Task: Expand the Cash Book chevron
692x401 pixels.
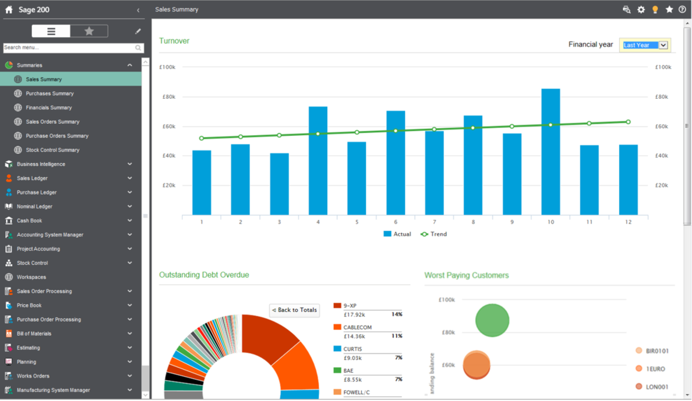Action: point(130,221)
